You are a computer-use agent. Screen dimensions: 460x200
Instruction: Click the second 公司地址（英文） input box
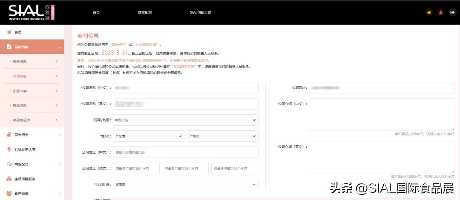185,169
